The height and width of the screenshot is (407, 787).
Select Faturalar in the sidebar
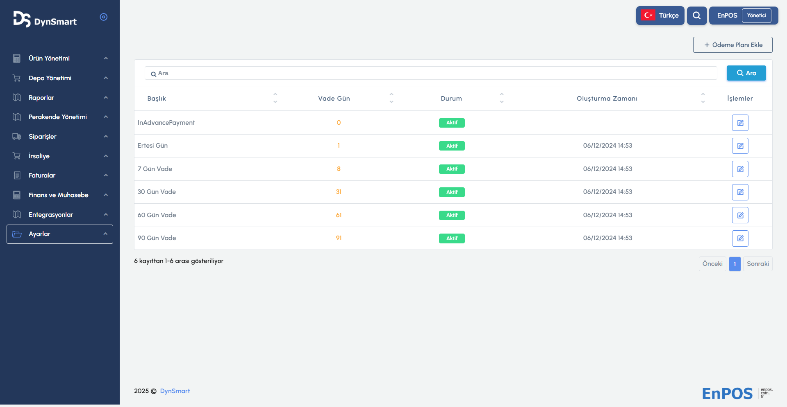click(42, 175)
